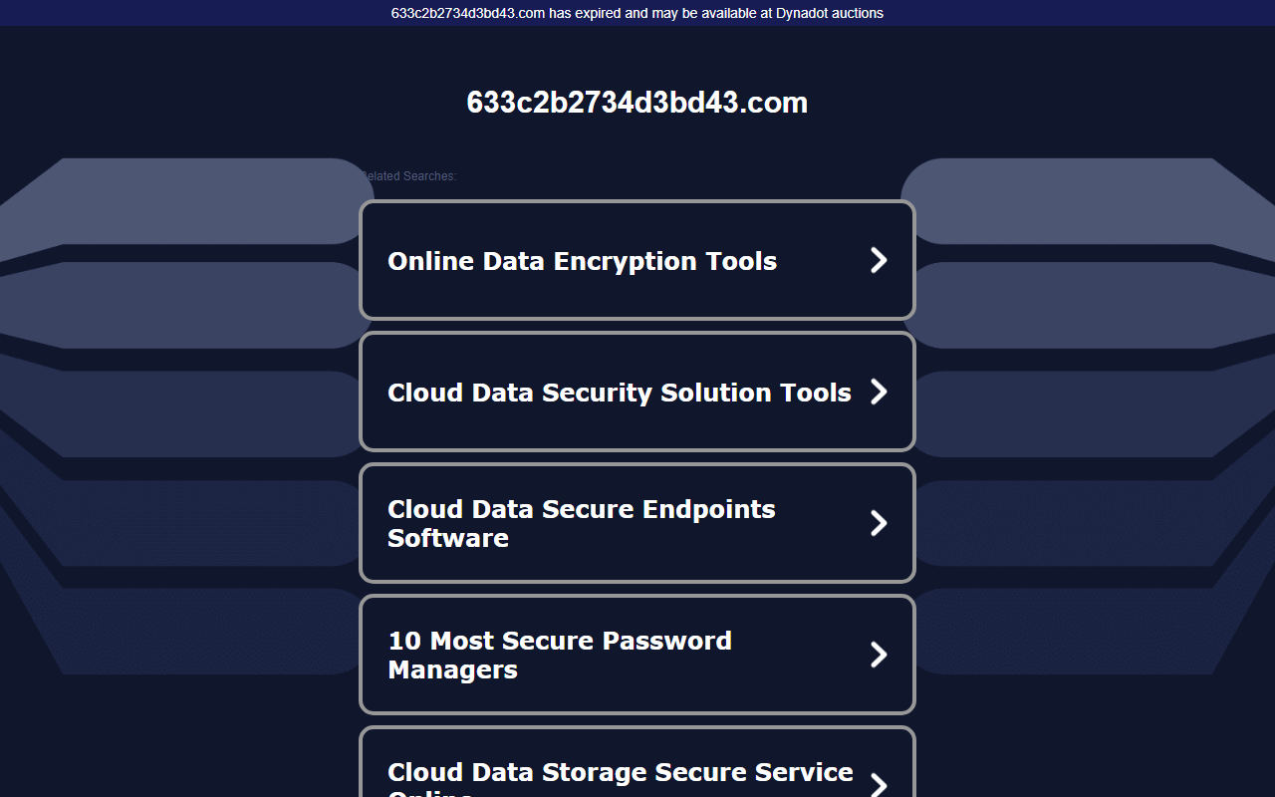
Task: Open the Cloud Data Security Solution Tools link
Action: (637, 392)
